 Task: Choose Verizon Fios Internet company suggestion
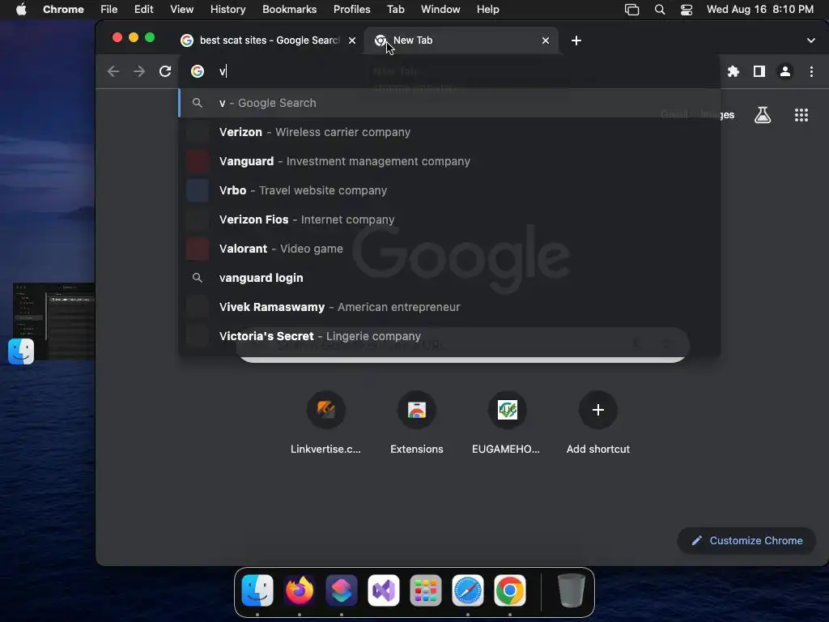pyautogui.click(x=449, y=219)
